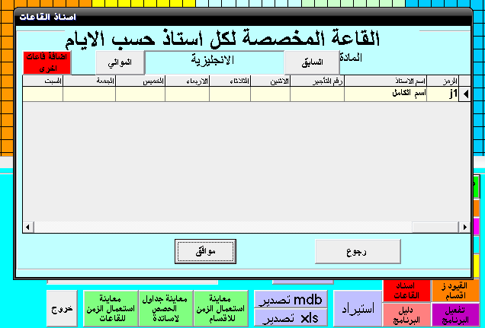
Task: Click the horizontal scrollbar right arrow
Action: tap(464, 228)
